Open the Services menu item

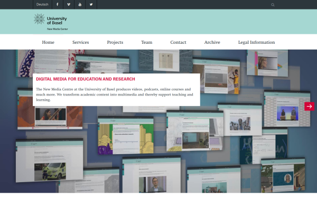tap(81, 42)
